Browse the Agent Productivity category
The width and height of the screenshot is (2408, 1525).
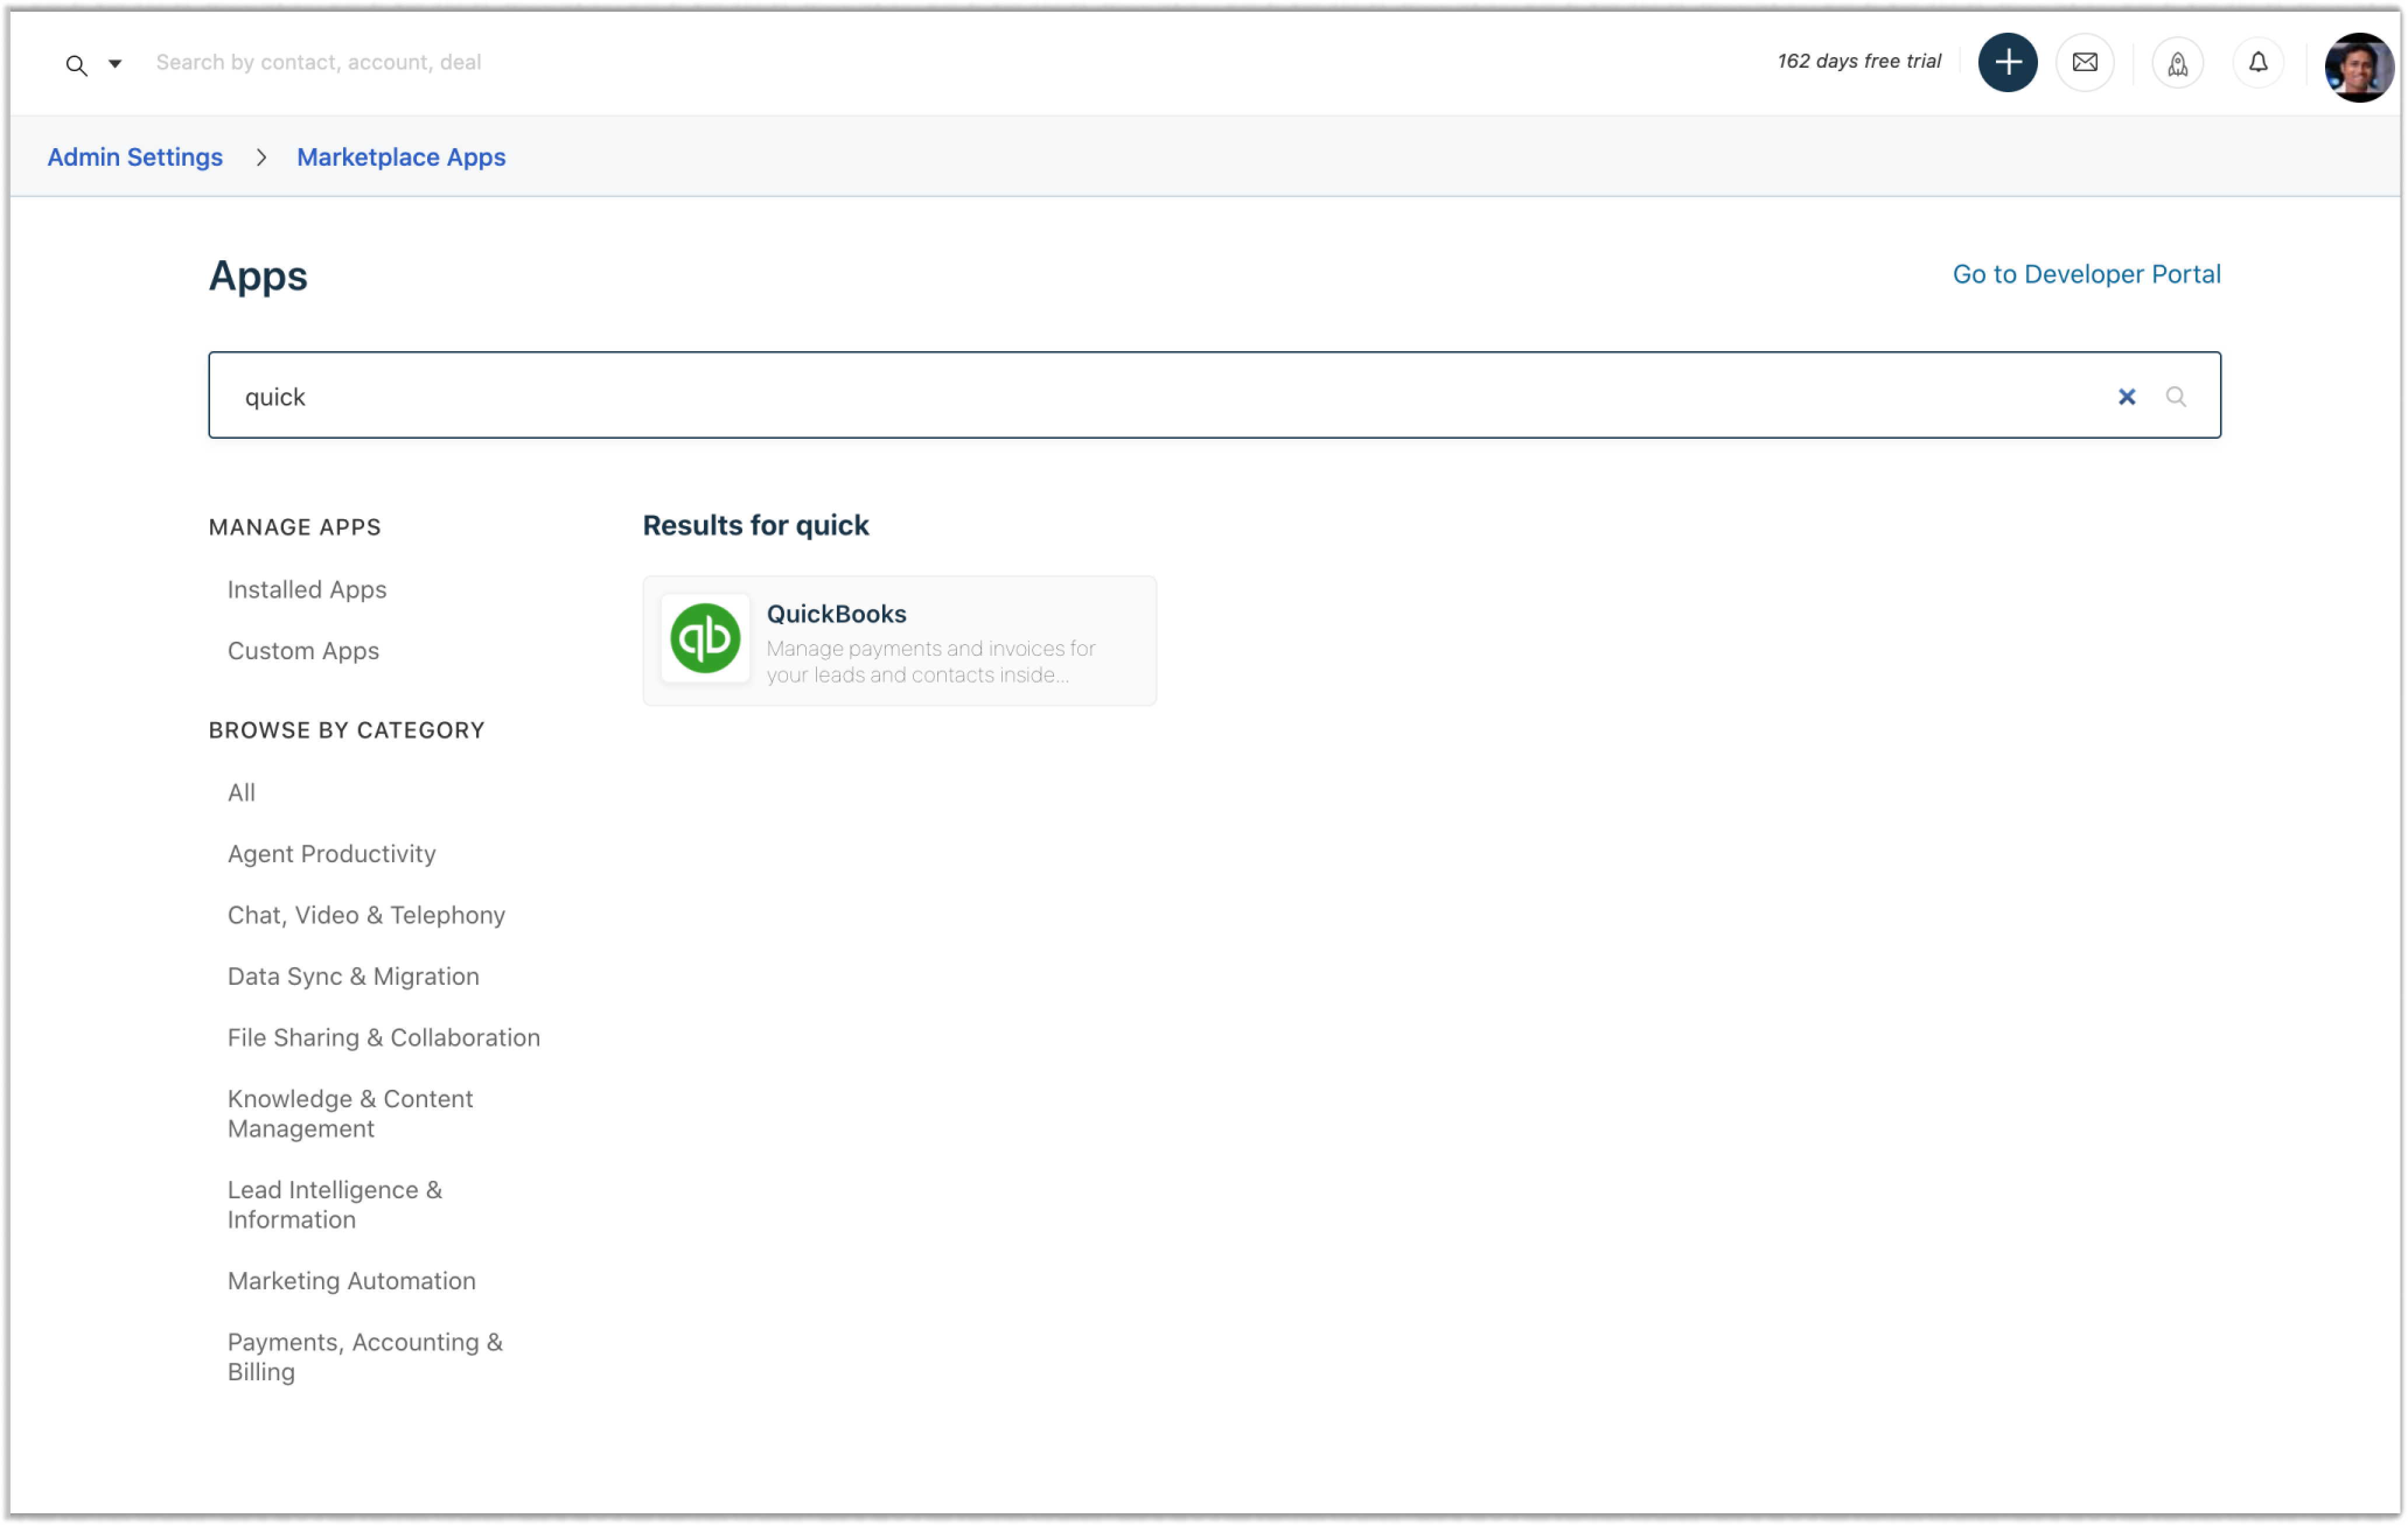point(332,854)
